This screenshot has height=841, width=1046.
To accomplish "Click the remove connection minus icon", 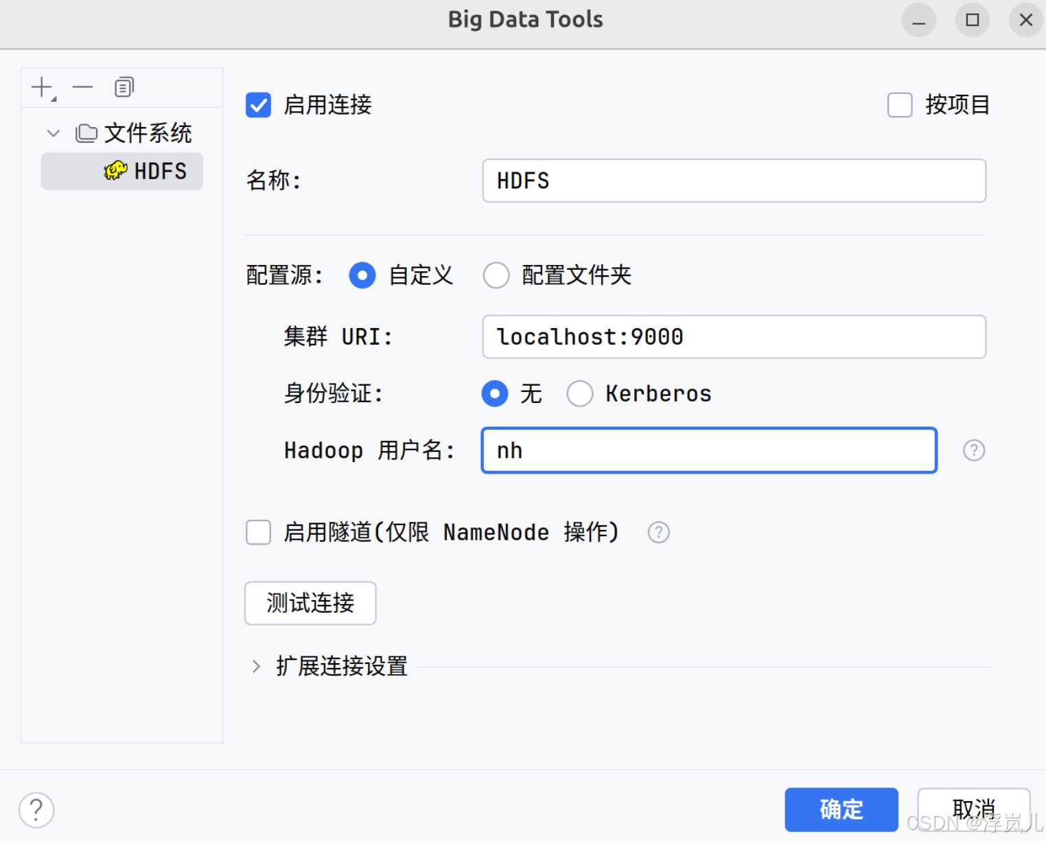I will pyautogui.click(x=82, y=87).
